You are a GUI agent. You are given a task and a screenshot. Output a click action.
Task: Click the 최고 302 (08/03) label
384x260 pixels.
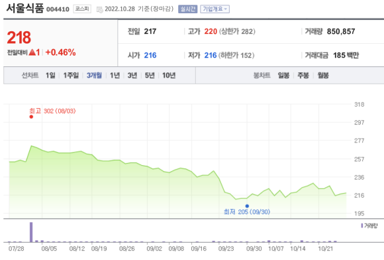point(52,111)
